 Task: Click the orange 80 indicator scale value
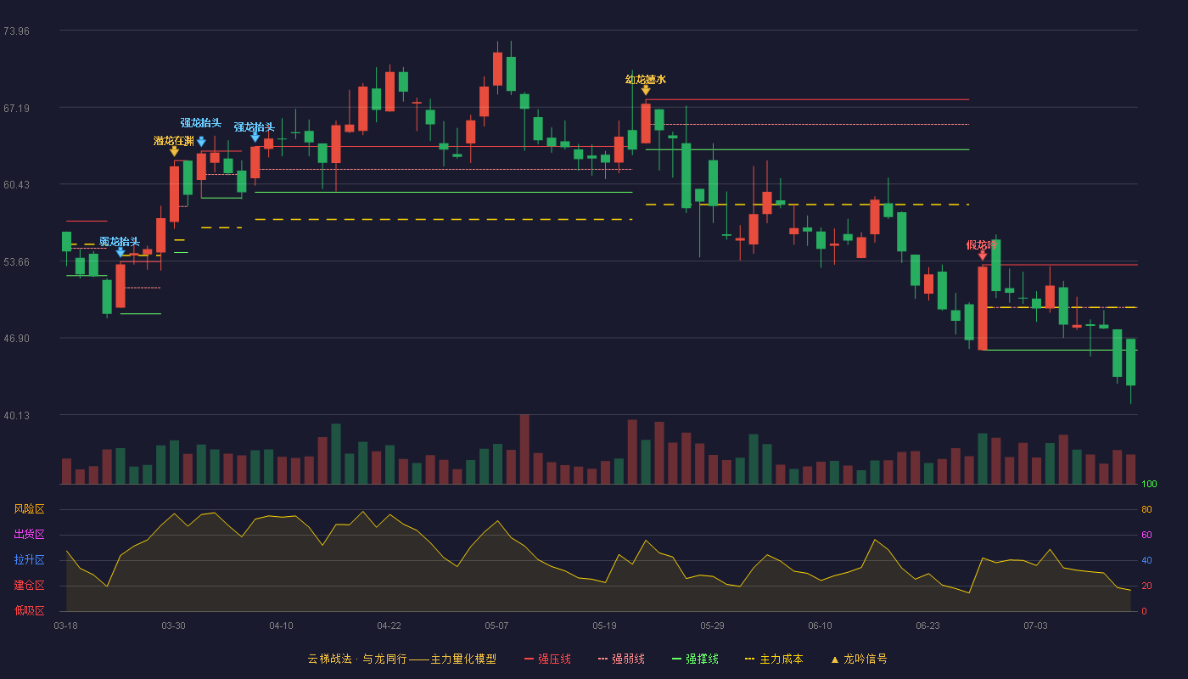pyautogui.click(x=1146, y=510)
